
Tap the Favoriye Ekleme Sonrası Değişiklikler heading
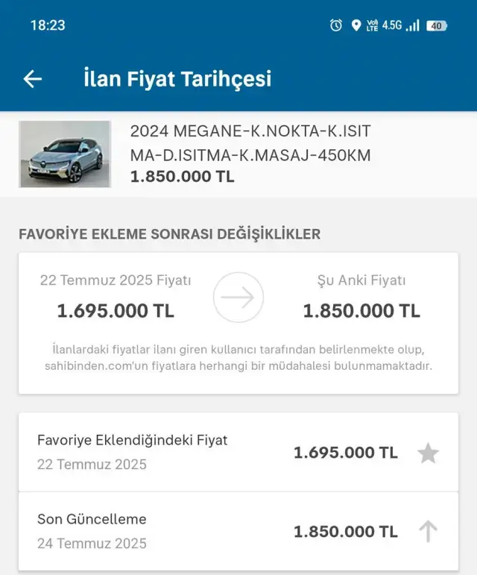(x=169, y=233)
